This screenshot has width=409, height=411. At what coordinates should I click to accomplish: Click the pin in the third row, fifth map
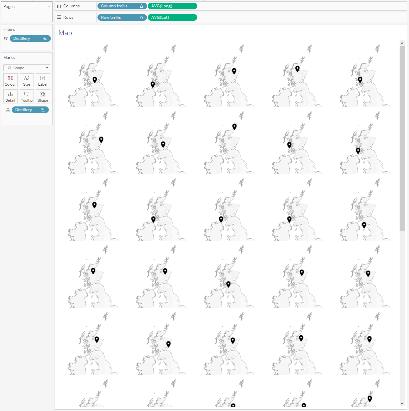[364, 225]
